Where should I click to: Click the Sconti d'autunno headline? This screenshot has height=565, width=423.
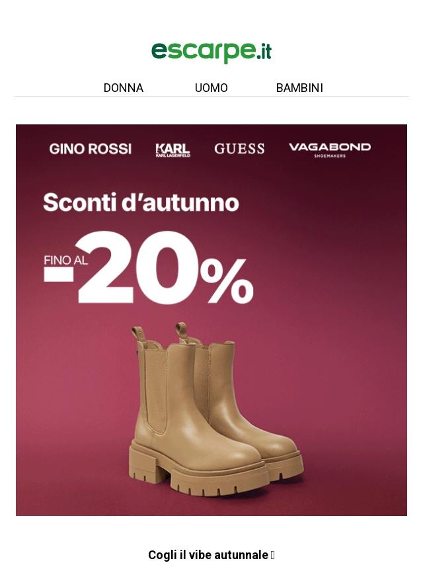click(141, 202)
